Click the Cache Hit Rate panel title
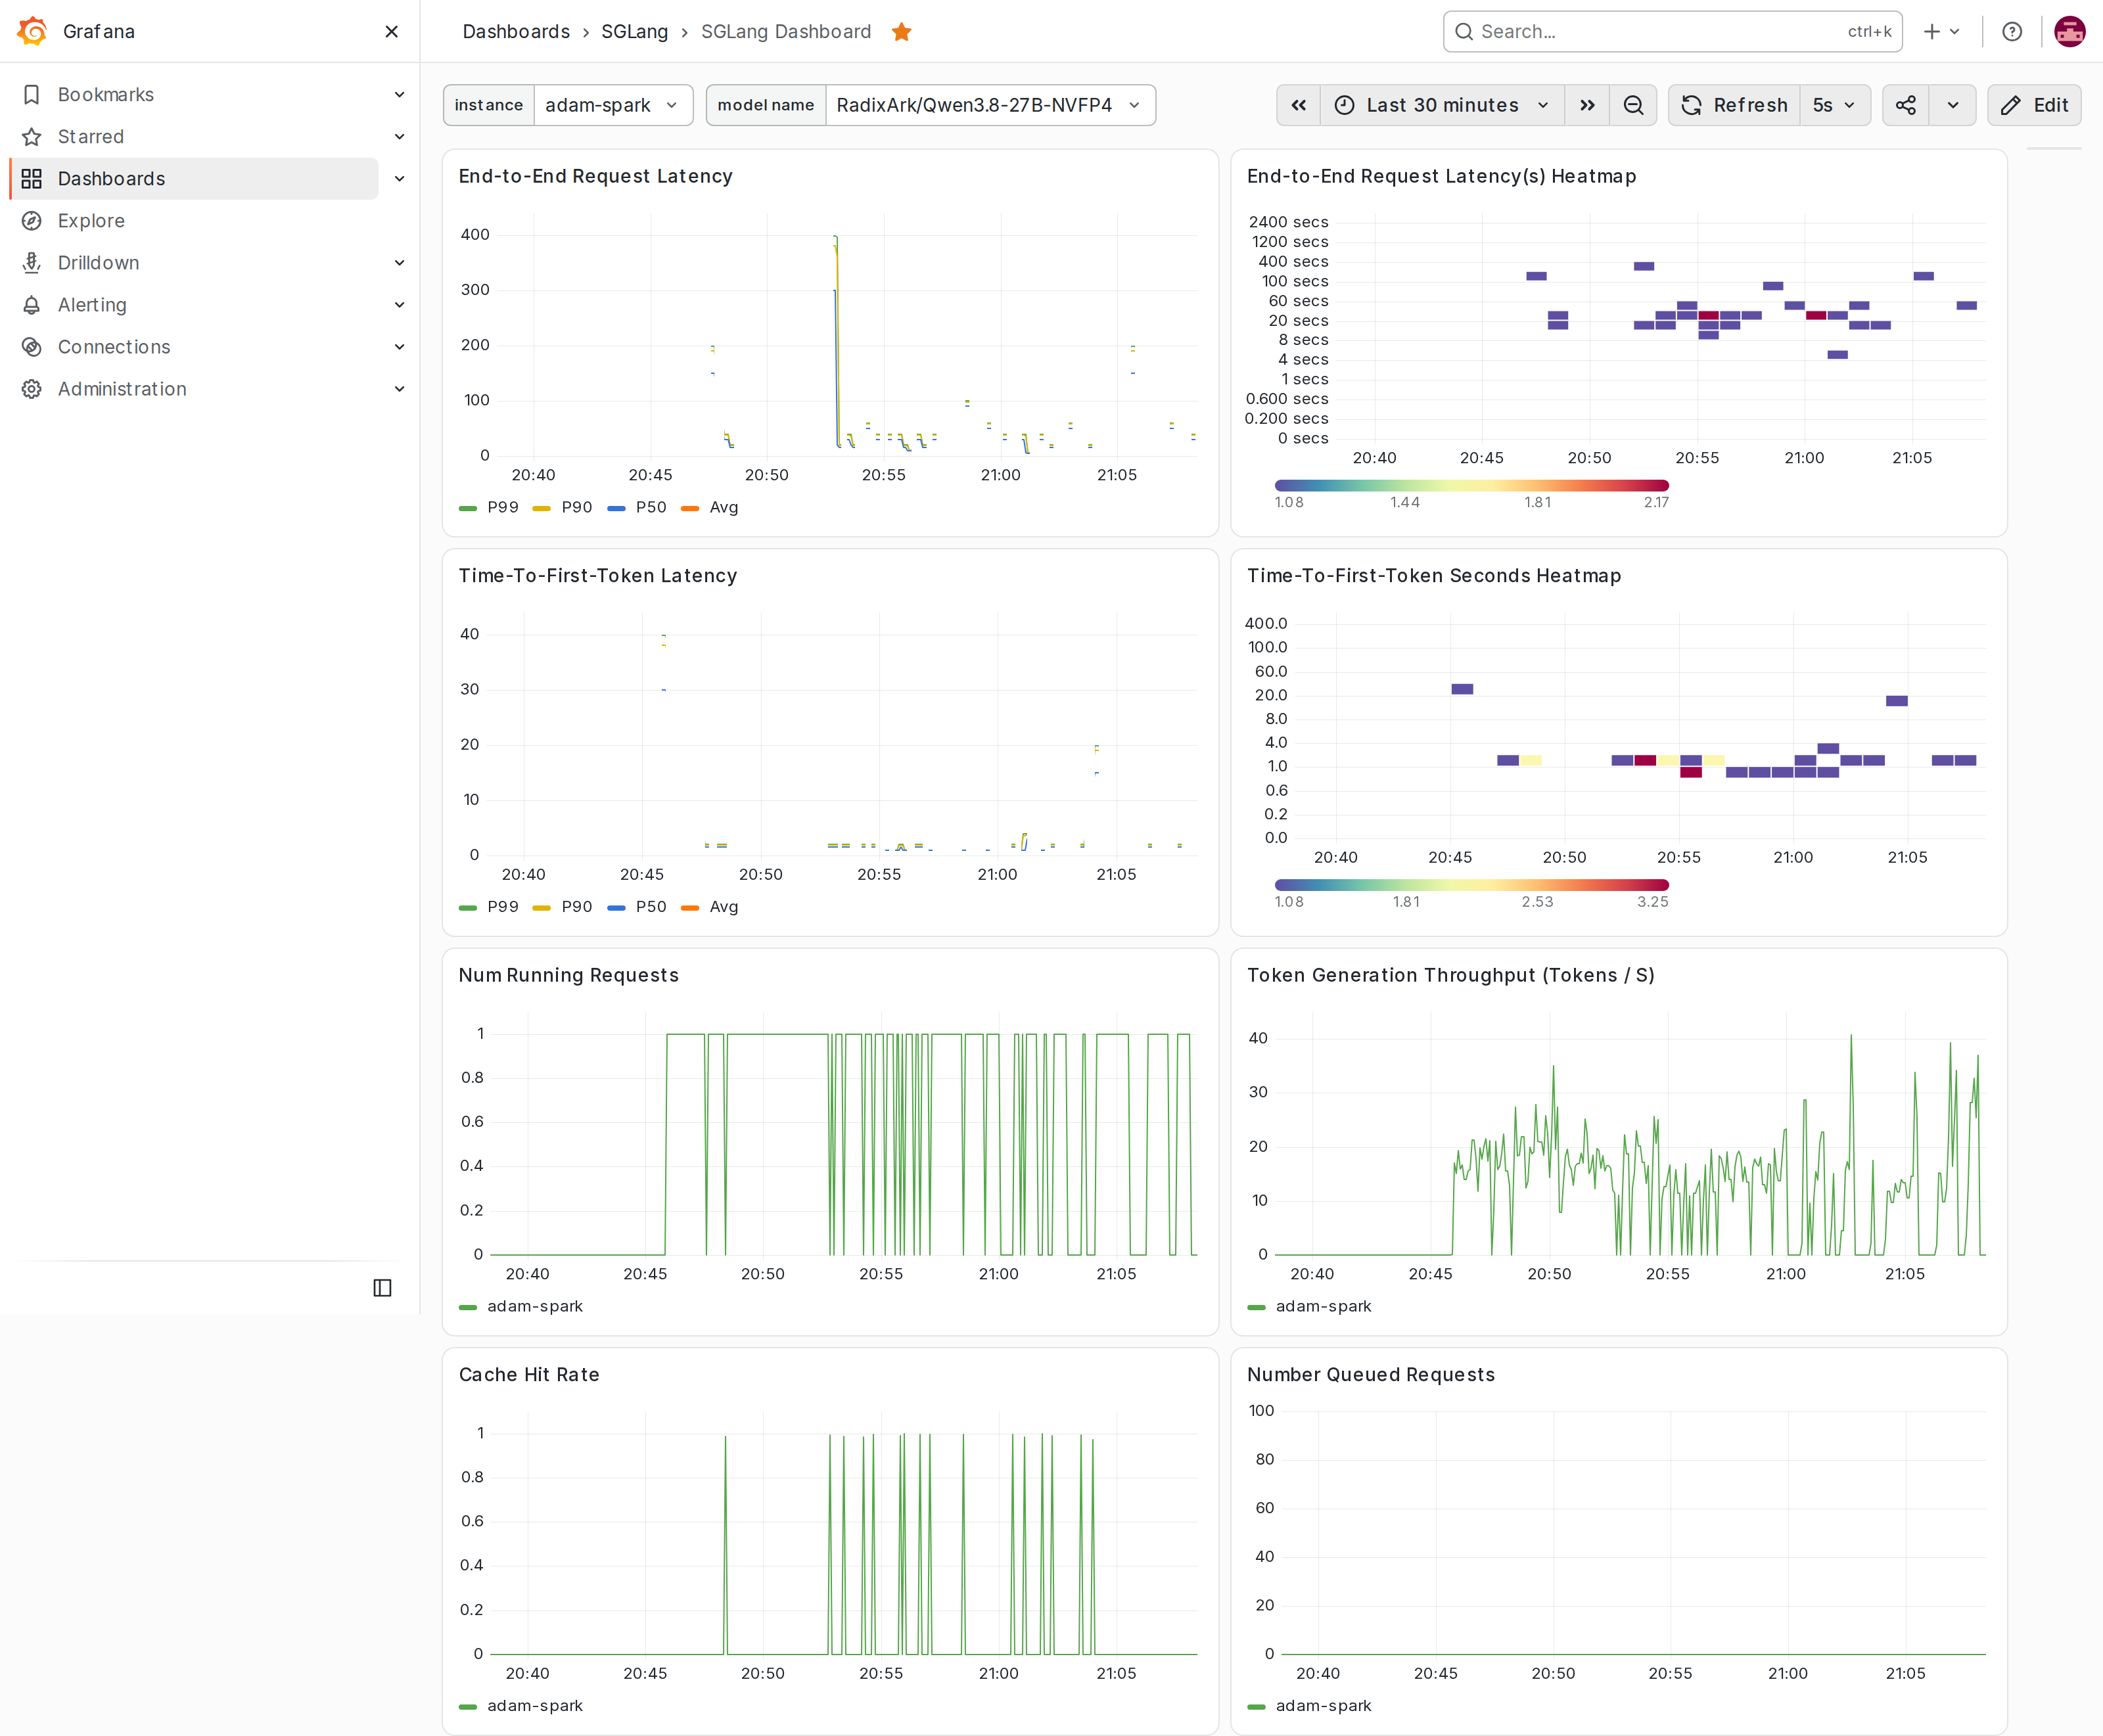This screenshot has width=2103, height=1736. tap(529, 1374)
